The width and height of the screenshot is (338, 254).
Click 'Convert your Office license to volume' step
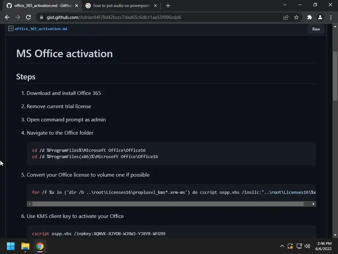(x=88, y=175)
